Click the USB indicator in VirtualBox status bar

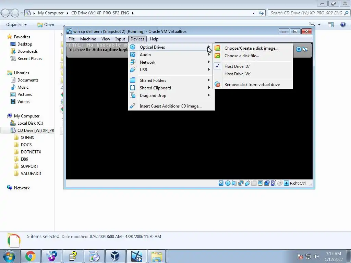247,183
